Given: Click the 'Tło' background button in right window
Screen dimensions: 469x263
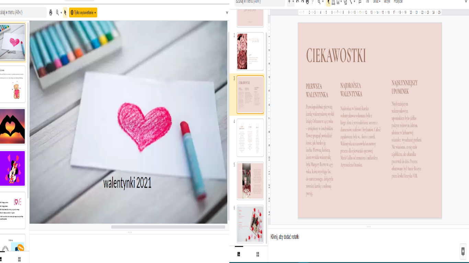Looking at the screenshot, I should [x=367, y=2].
